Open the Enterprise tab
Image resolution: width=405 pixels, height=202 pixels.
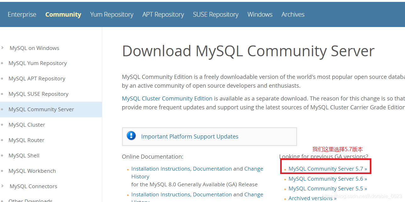coord(22,14)
